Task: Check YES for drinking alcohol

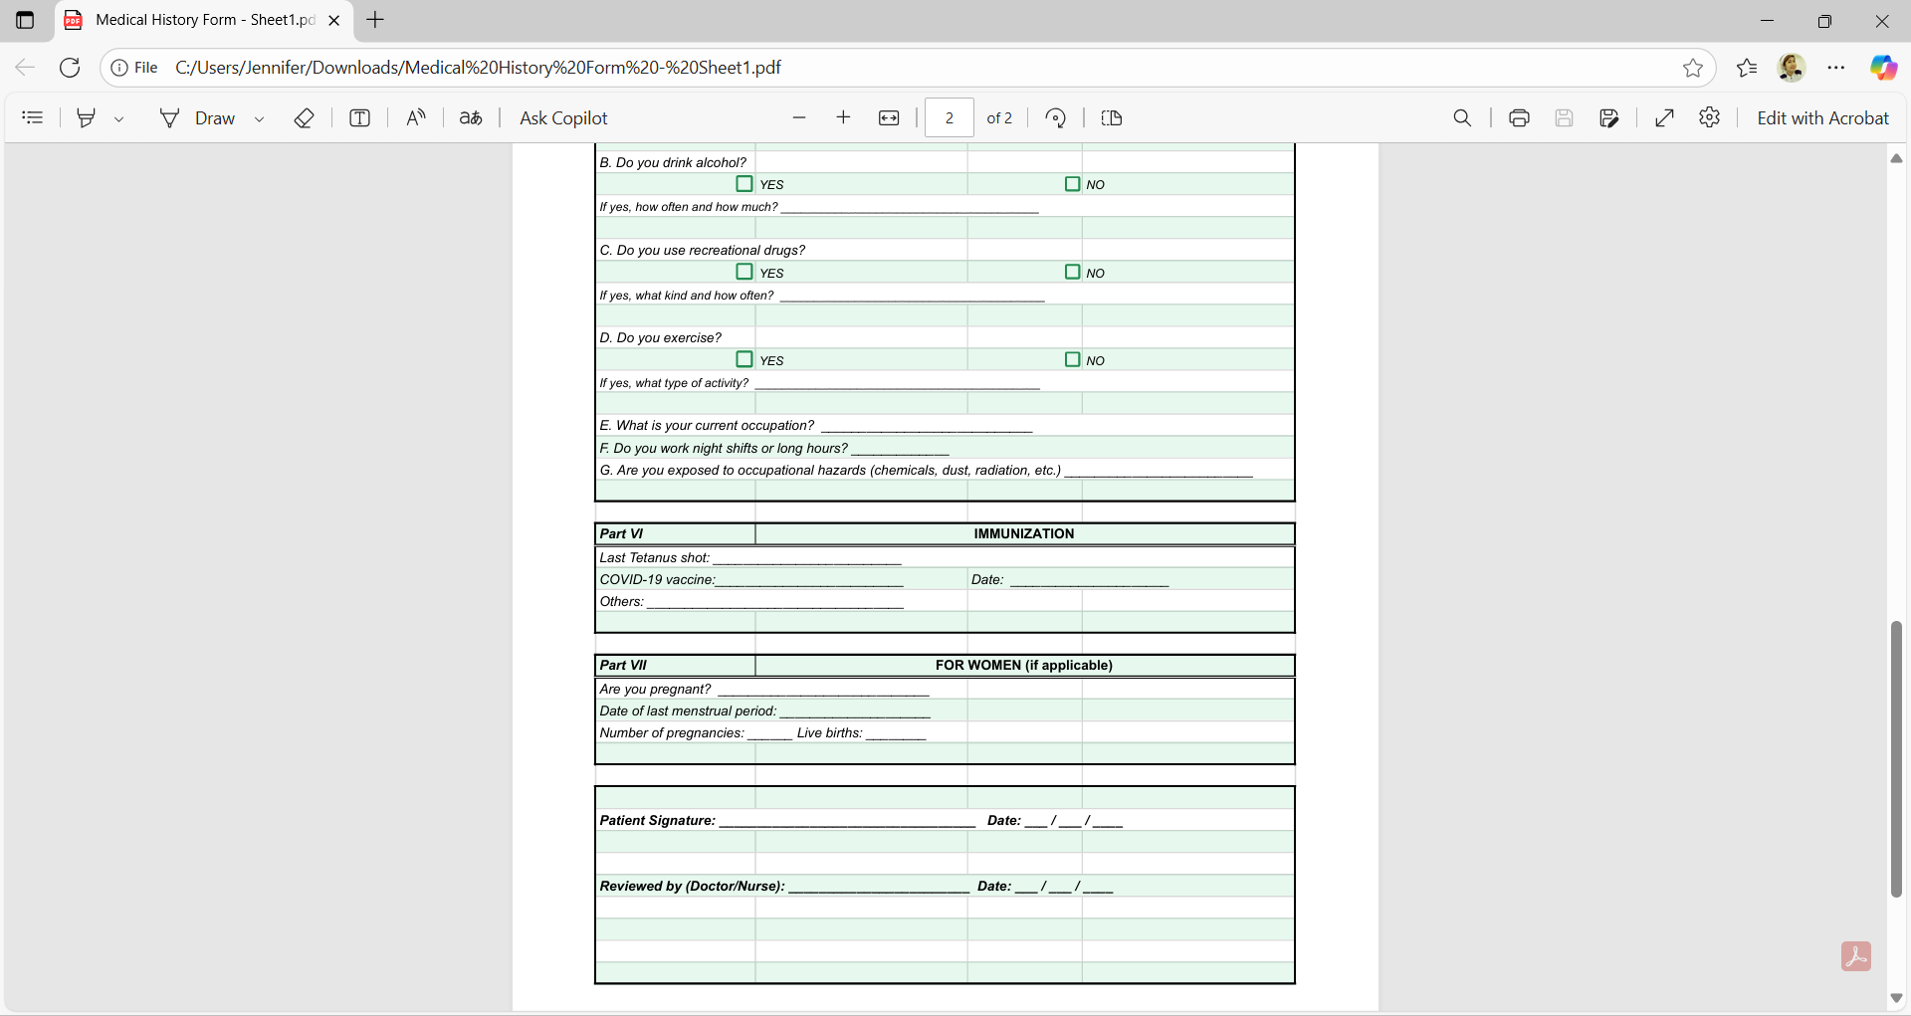Action: pos(744,184)
